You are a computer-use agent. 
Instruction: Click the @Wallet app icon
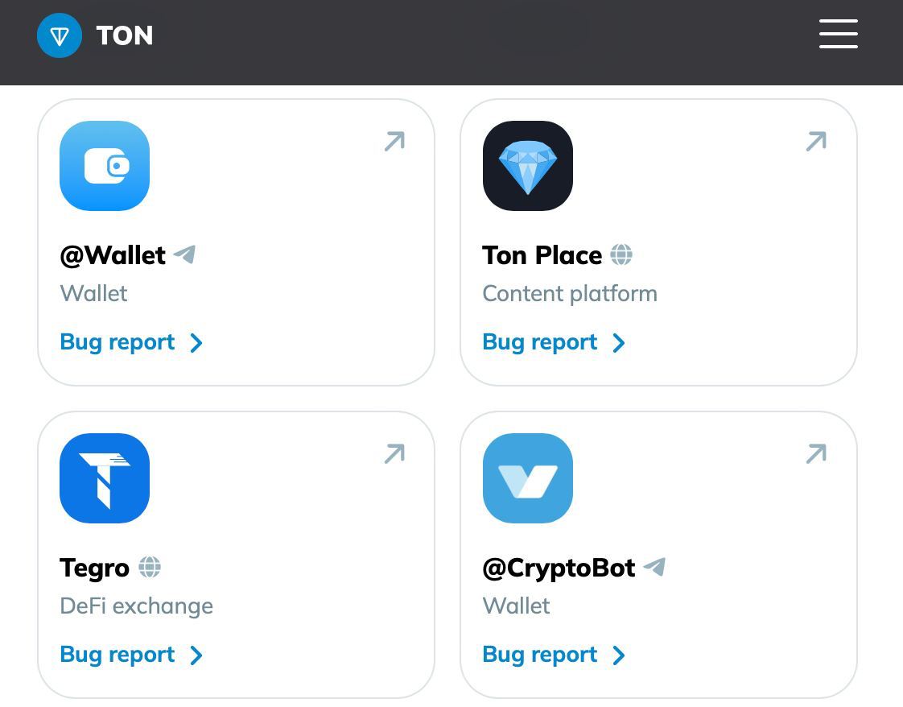tap(105, 166)
